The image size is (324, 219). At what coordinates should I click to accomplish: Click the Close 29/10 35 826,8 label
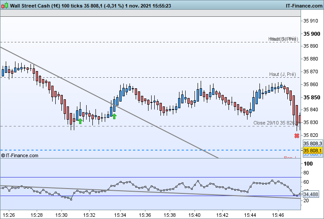(276, 123)
